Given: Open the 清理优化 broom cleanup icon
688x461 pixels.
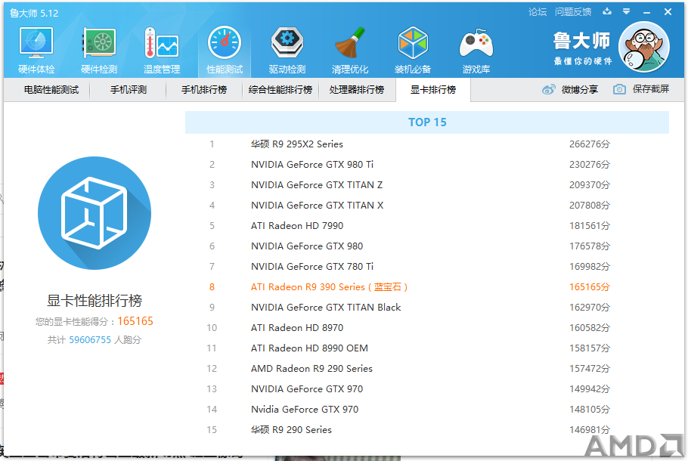Looking at the screenshot, I should point(350,51).
